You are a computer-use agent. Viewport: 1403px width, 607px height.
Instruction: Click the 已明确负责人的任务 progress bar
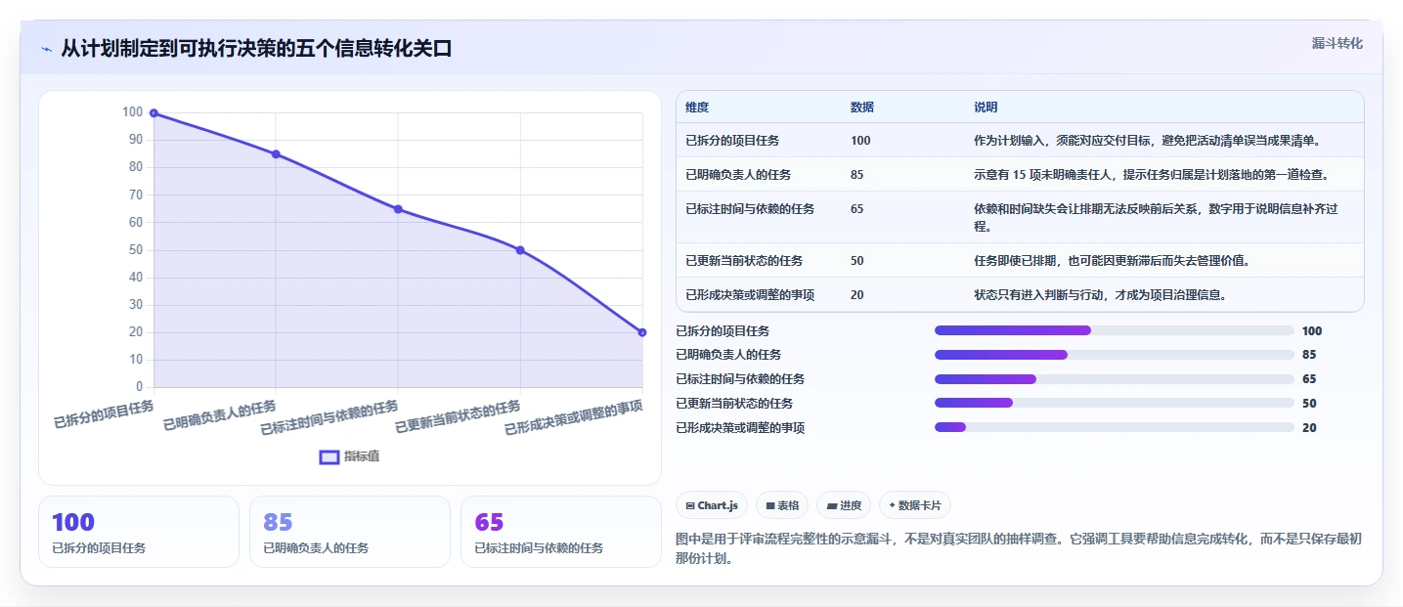click(x=1115, y=355)
